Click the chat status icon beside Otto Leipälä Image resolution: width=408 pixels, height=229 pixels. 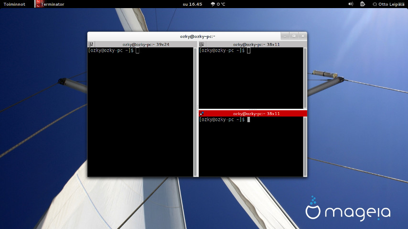(375, 4)
